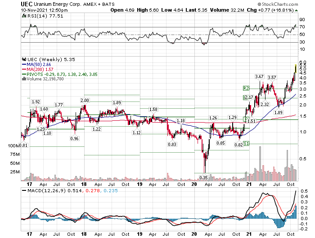Click the 2.32 pullback price label
Screen dimensions: 315x238
tap(265, 104)
